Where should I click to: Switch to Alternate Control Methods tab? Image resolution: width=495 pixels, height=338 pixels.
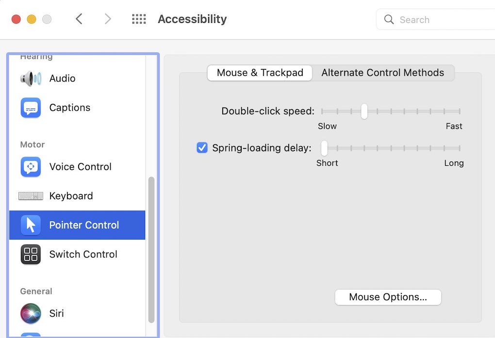click(382, 73)
